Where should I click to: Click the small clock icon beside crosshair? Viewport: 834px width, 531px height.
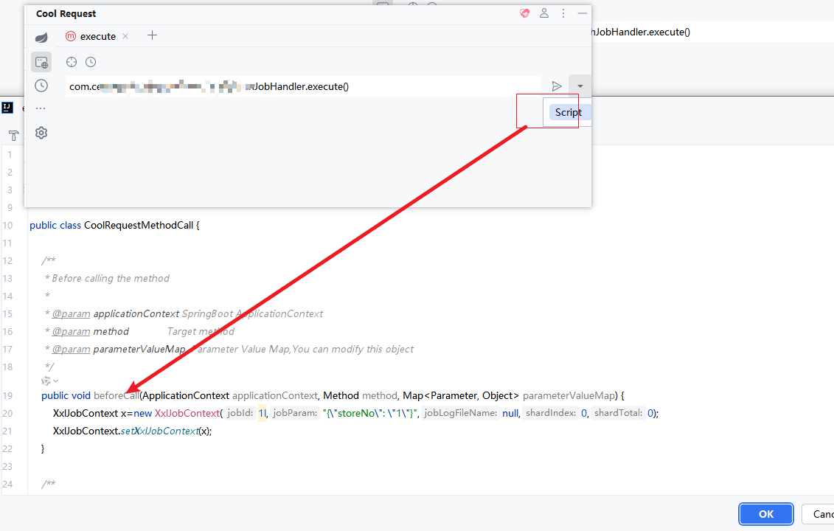pos(91,62)
